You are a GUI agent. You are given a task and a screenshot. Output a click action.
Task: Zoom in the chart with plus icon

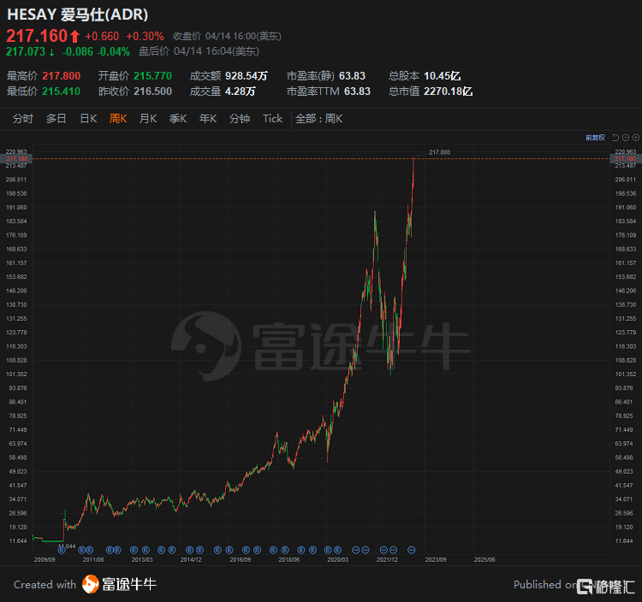tap(636, 138)
